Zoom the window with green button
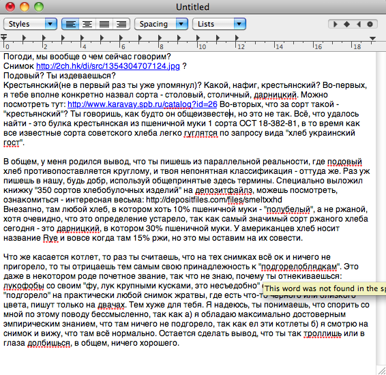Image resolution: width=386 pixels, height=375 pixels. 39,7
